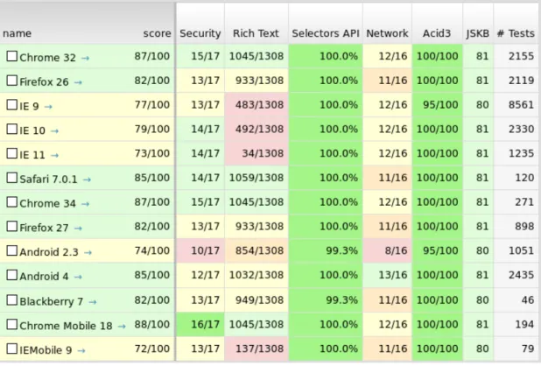Click the arrow next to IE 11
The width and height of the screenshot is (541, 366).
(x=54, y=155)
